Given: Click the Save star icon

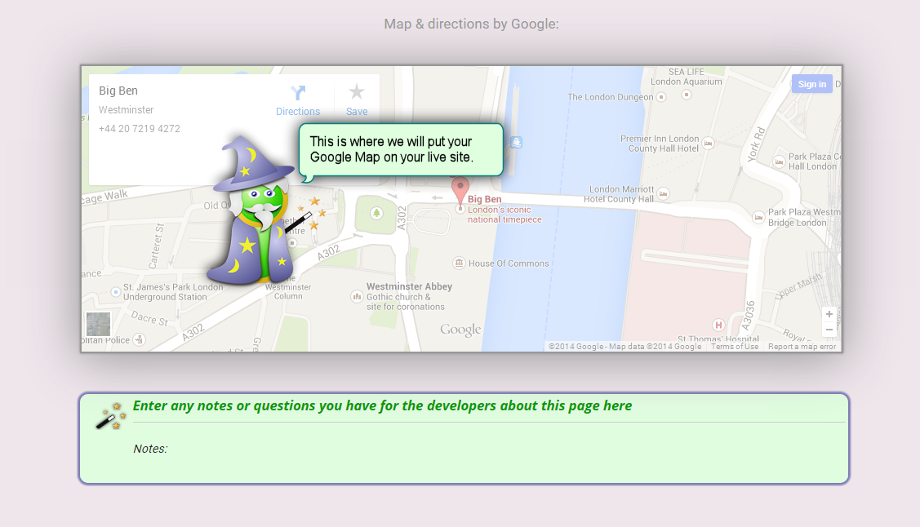Looking at the screenshot, I should pos(357,92).
